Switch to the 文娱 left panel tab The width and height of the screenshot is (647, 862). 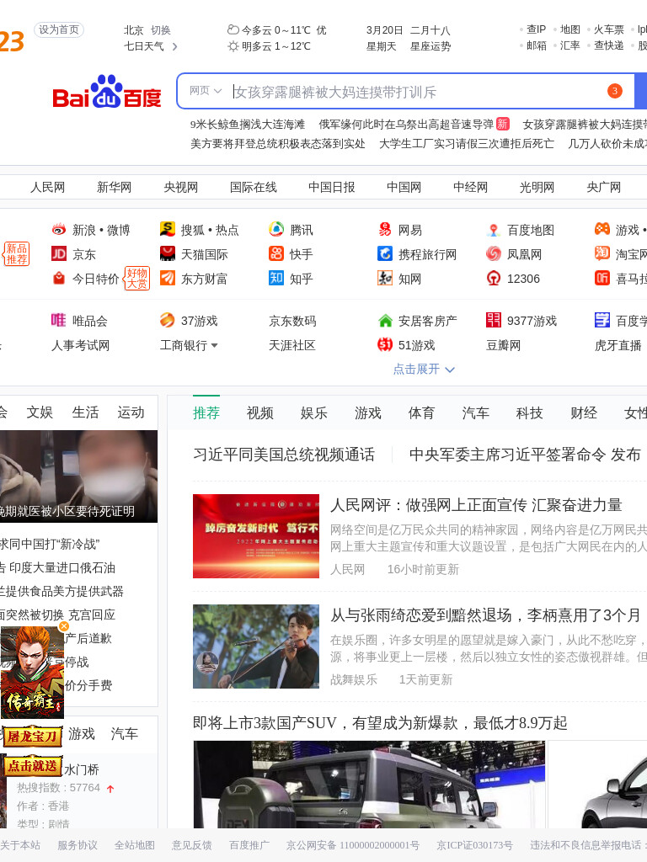40,412
